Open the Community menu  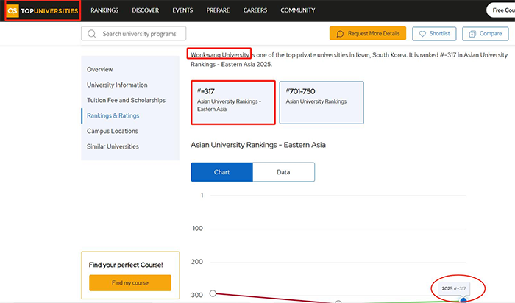click(x=297, y=10)
